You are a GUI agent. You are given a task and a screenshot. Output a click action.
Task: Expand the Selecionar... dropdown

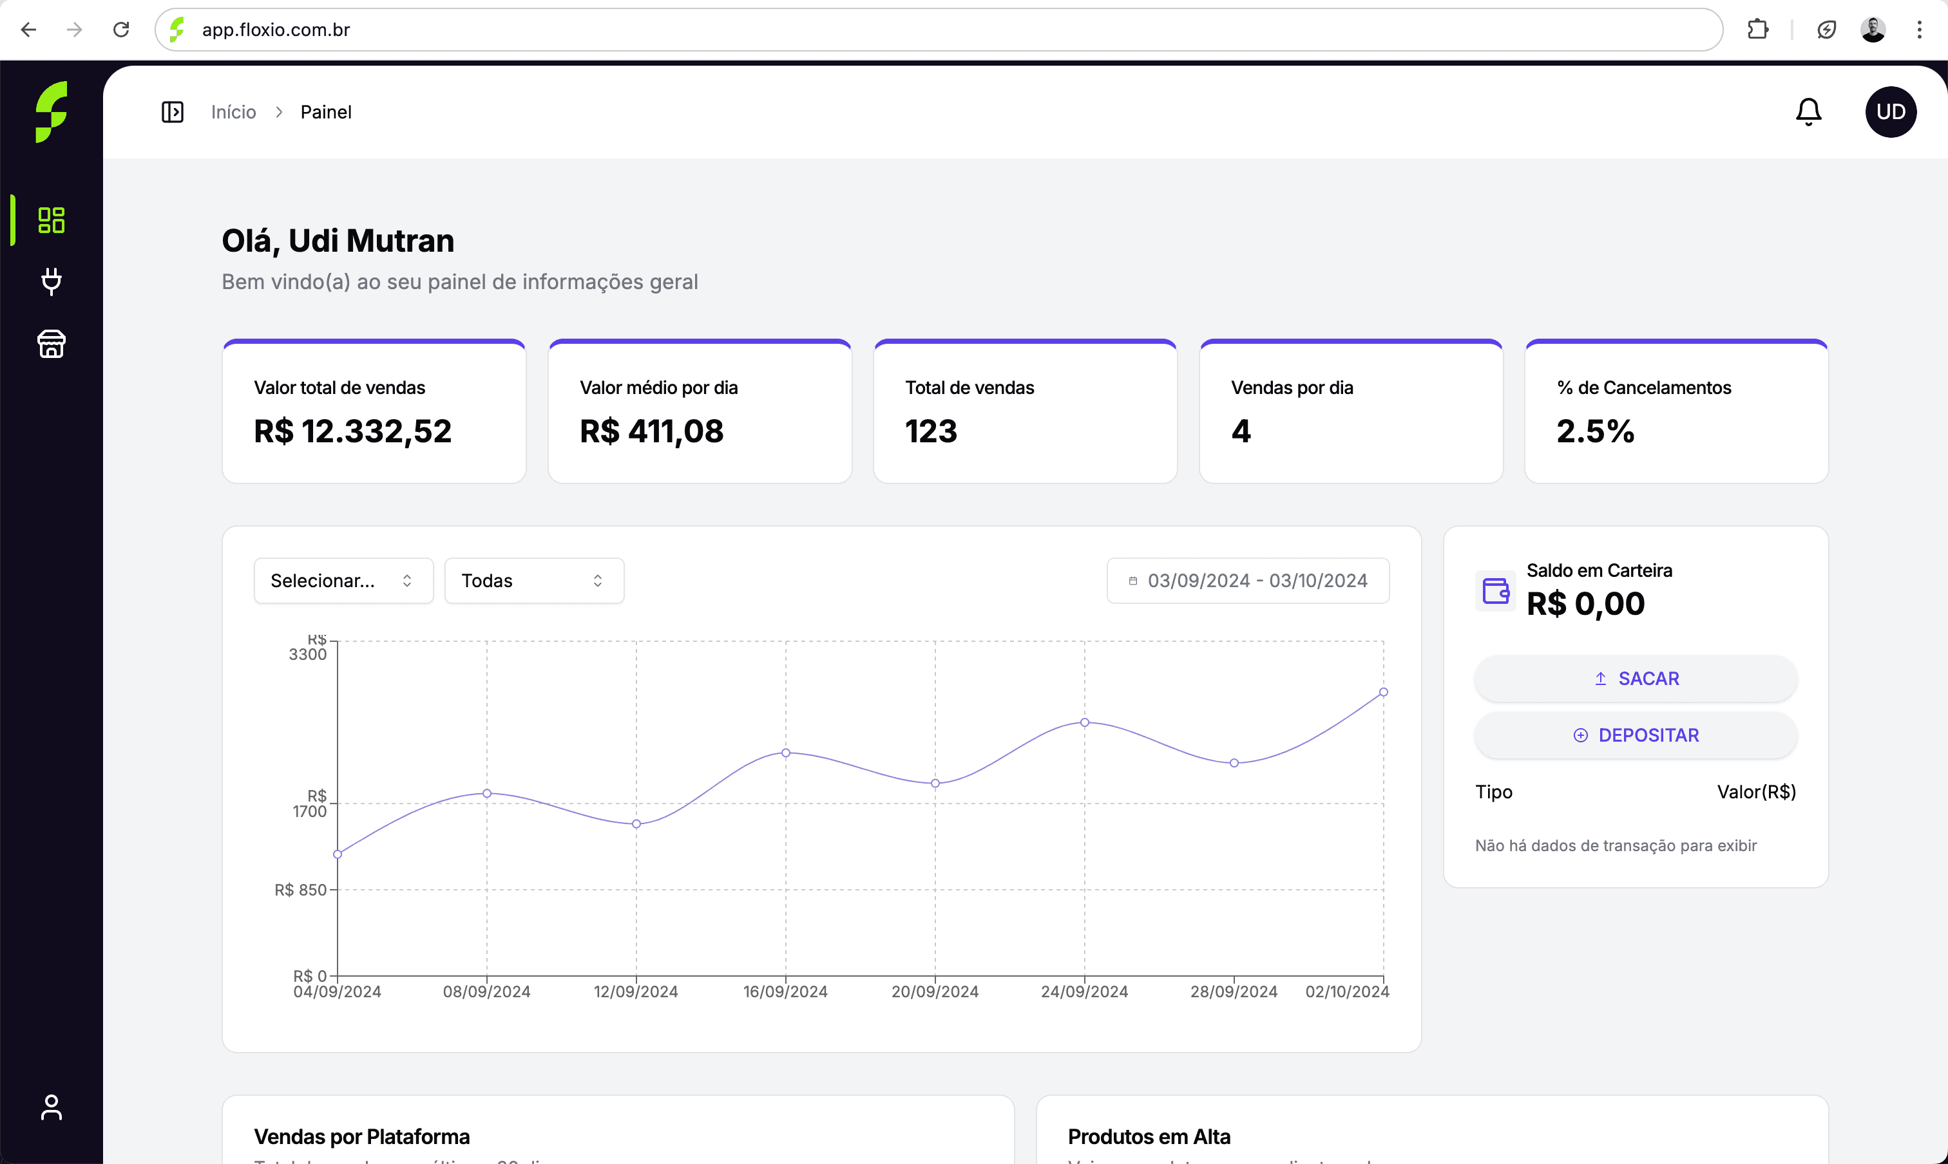pos(343,581)
